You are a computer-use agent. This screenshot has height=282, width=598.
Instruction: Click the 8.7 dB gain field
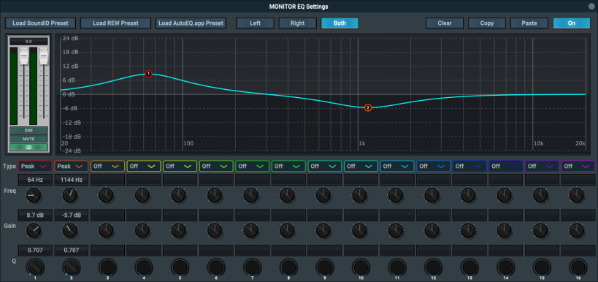pyautogui.click(x=35, y=216)
